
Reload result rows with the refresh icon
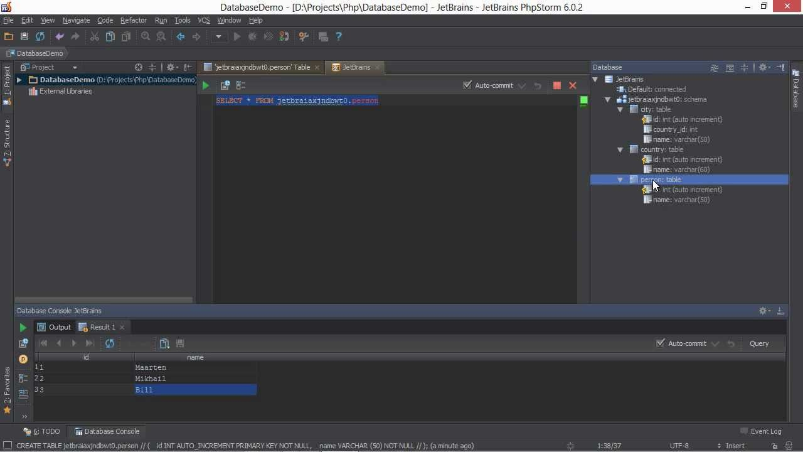(110, 343)
